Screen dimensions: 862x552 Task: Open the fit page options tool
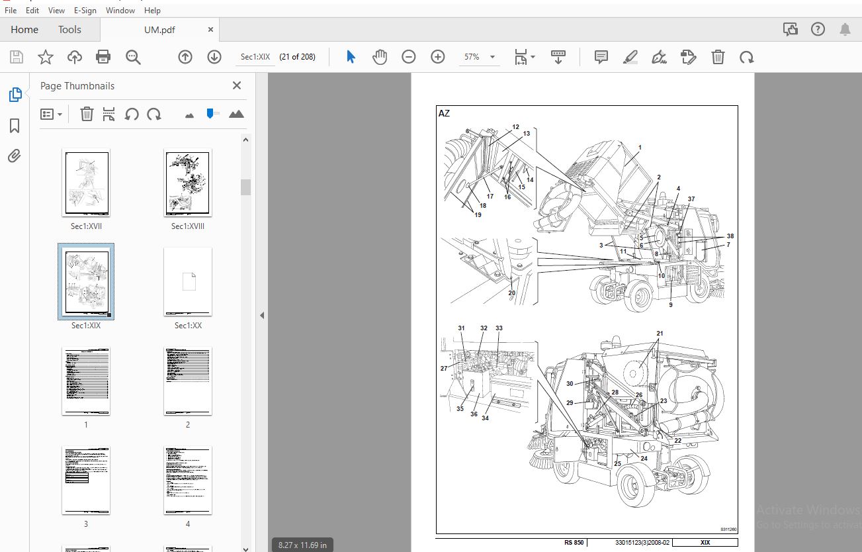tap(525, 57)
